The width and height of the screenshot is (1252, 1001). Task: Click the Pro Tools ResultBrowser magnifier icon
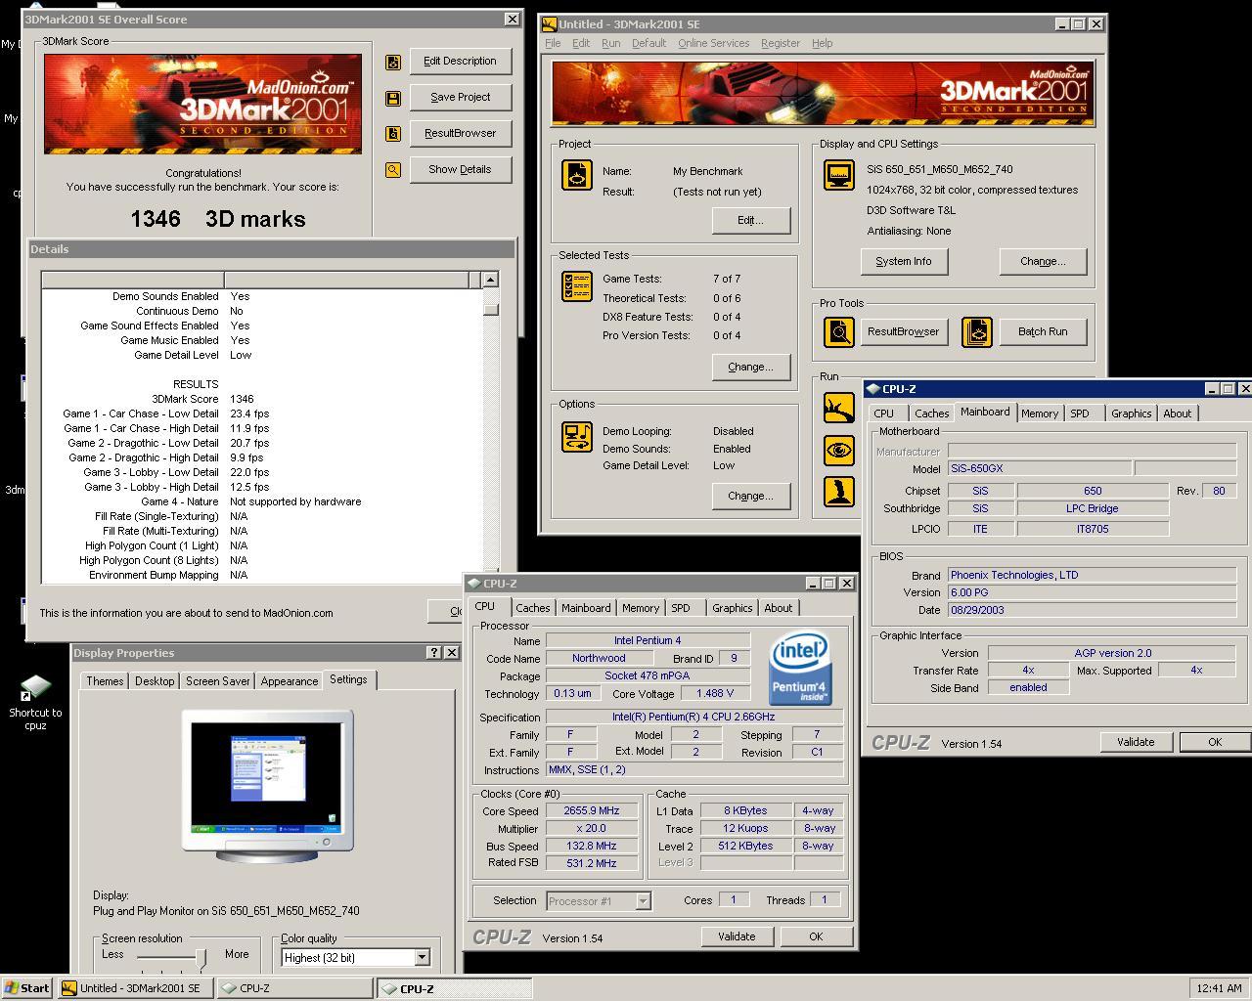[x=839, y=332]
